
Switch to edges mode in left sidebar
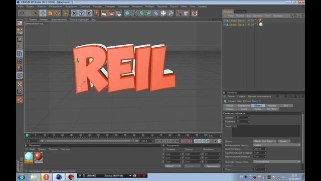[x=20, y=61]
